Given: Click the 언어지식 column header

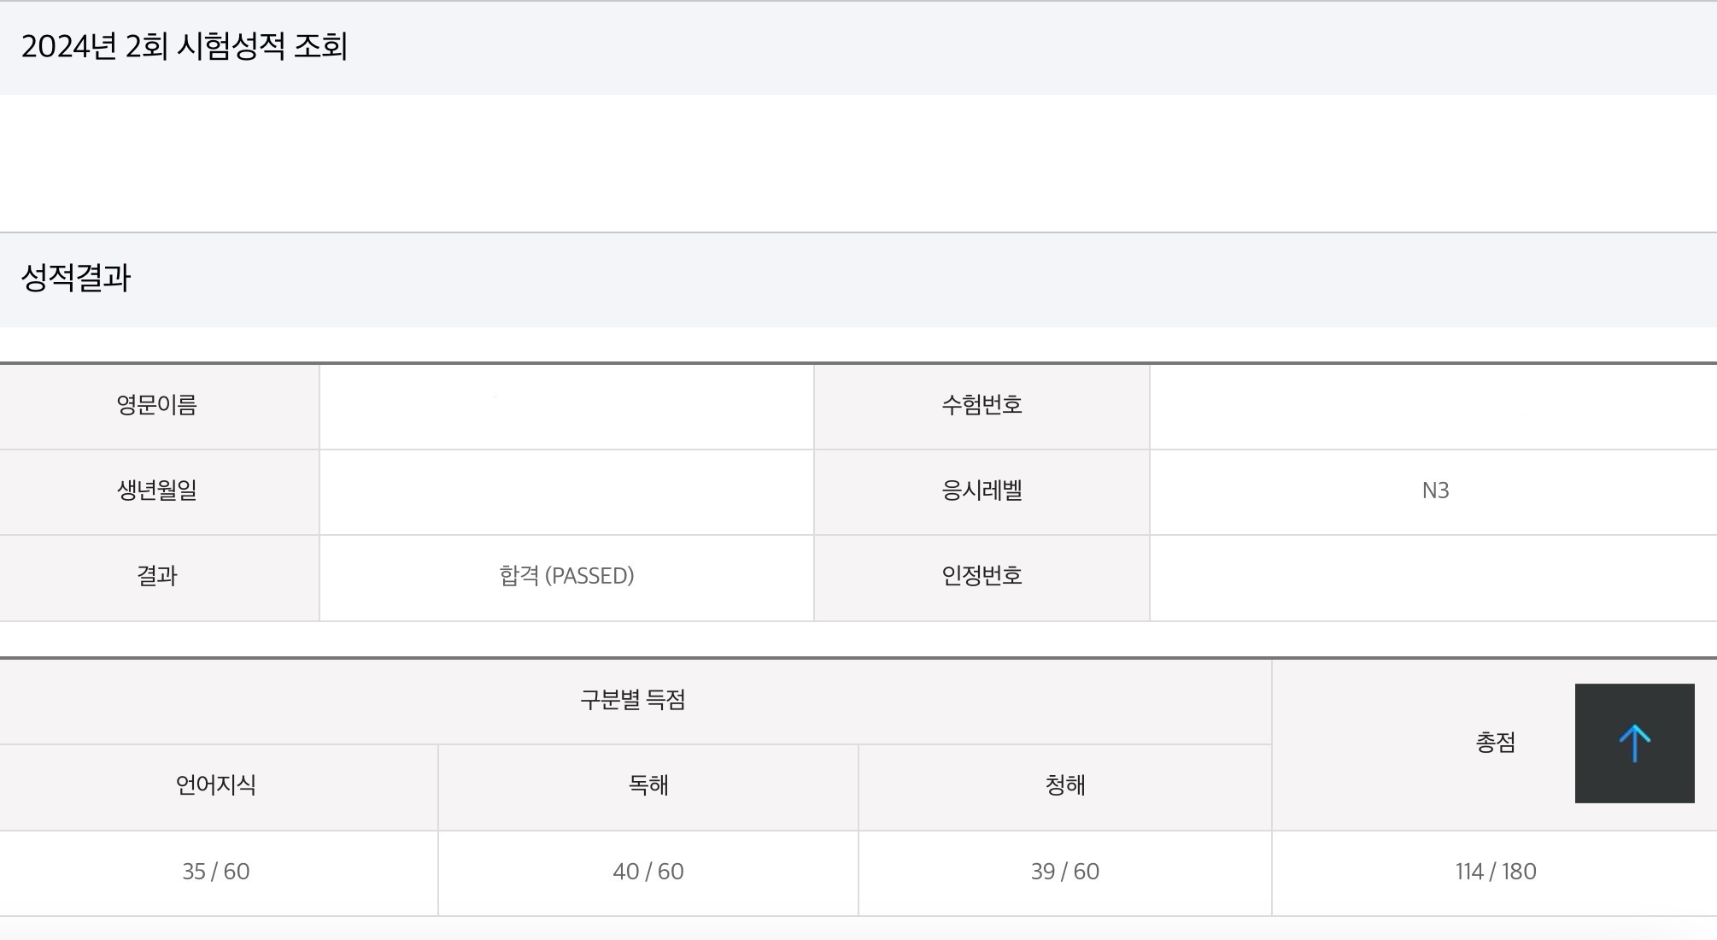Looking at the screenshot, I should (x=216, y=785).
